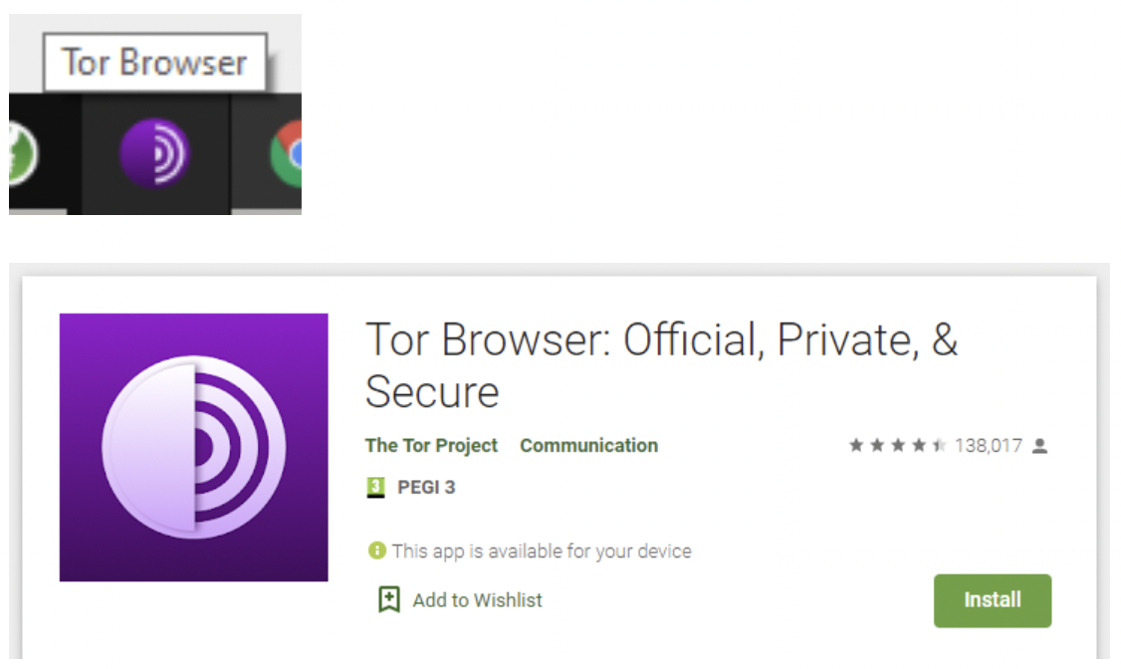Viewport: 1121px width, 669px height.
Task: Click the Add to Wishlist bookmark icon
Action: pyautogui.click(x=389, y=599)
